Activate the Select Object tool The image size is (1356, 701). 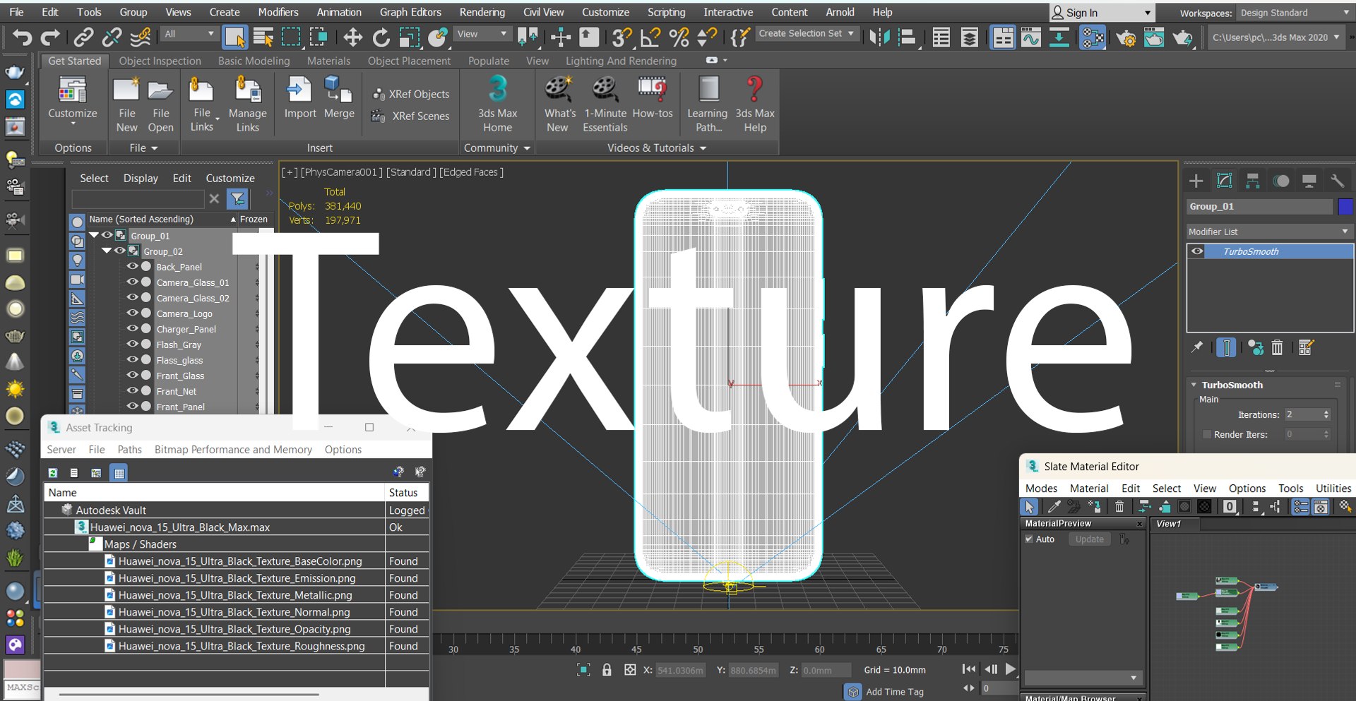pos(234,37)
